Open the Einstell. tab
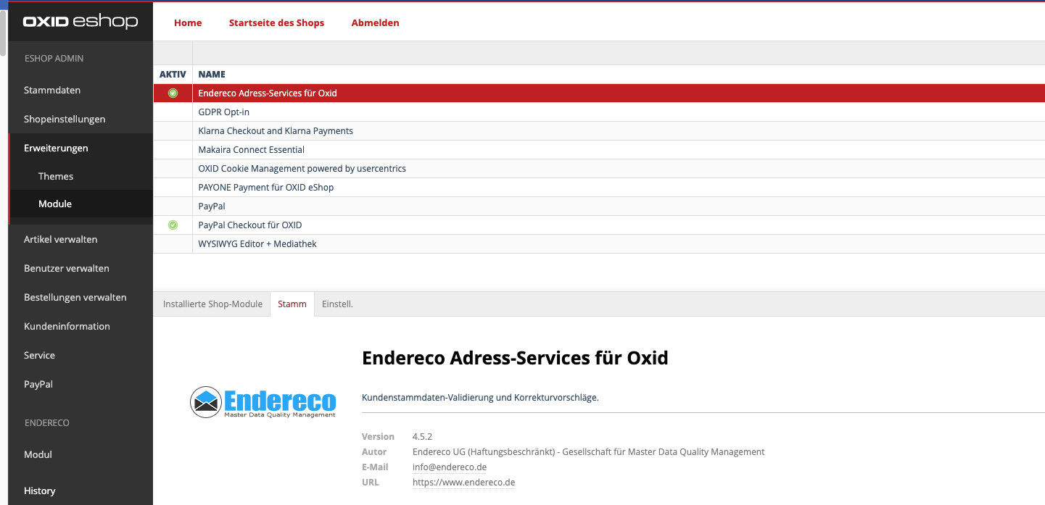The width and height of the screenshot is (1045, 505). coord(337,304)
